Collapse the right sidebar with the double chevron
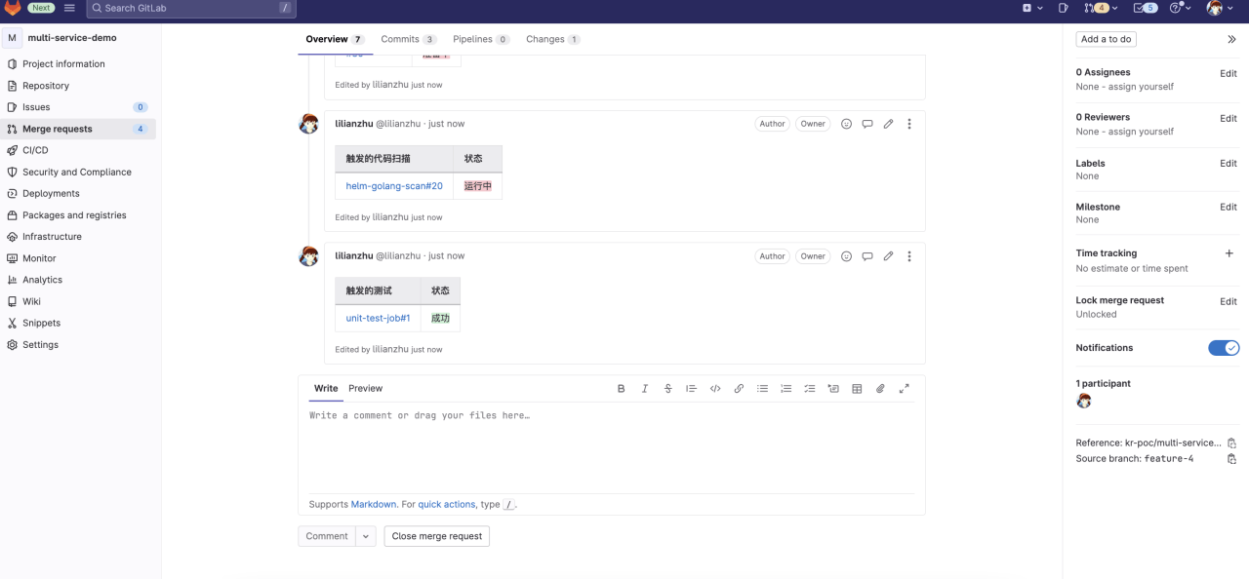 (1231, 40)
